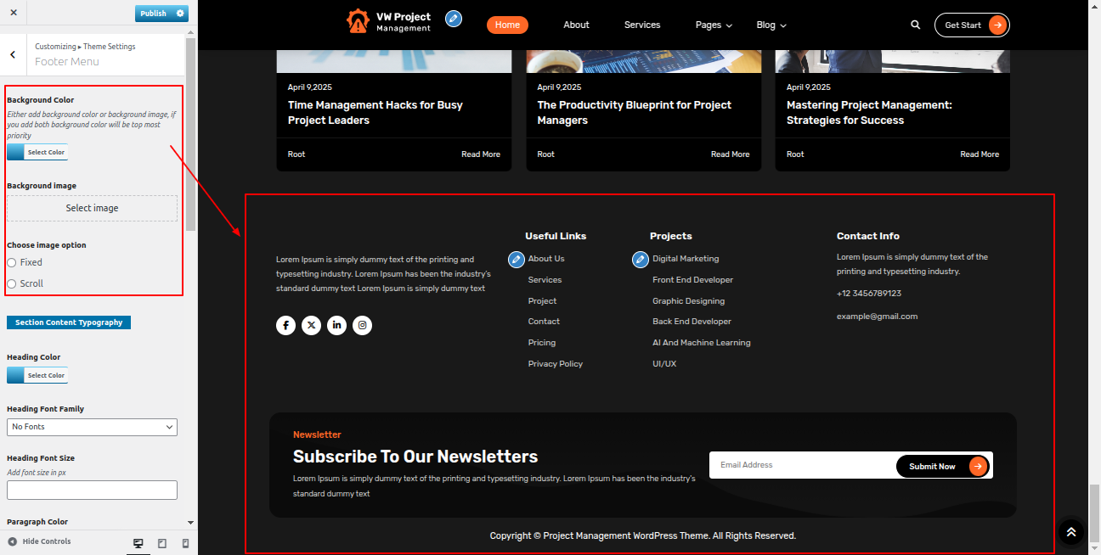
Task: Expand the Blog menu dropdown
Action: coord(771,25)
